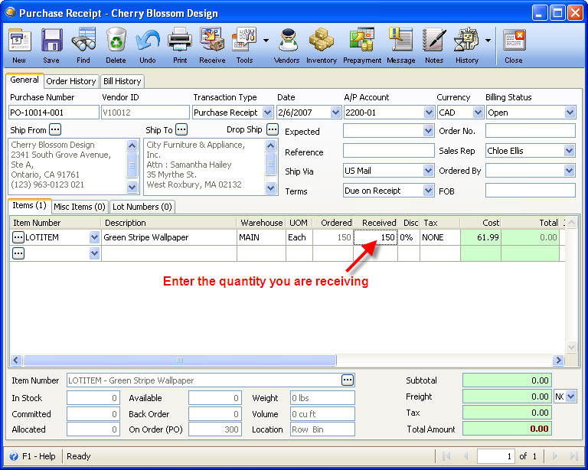Open the Date picker dropdown
588x470 pixels.
pos(335,113)
